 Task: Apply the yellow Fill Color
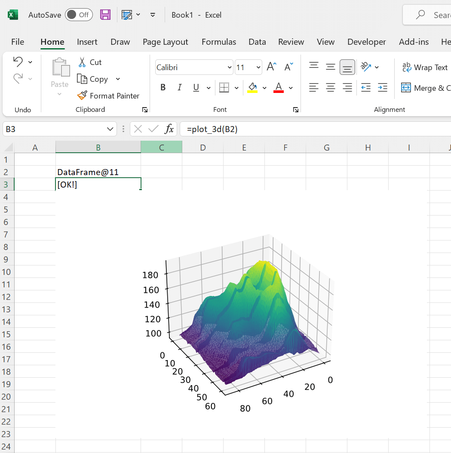pyautogui.click(x=252, y=87)
